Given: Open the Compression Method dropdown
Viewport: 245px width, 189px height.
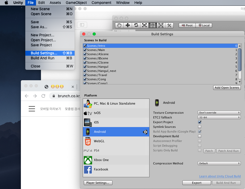Looking at the screenshot, I should click(219, 163).
